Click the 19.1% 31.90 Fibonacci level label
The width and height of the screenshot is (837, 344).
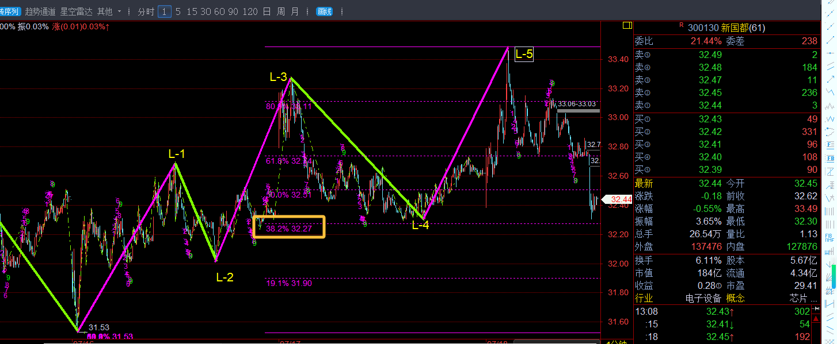(x=289, y=283)
